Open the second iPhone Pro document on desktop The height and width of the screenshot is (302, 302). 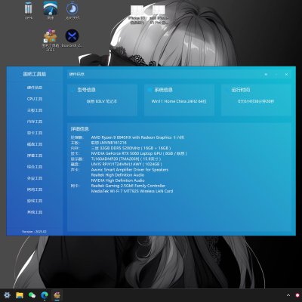pyautogui.click(x=159, y=14)
